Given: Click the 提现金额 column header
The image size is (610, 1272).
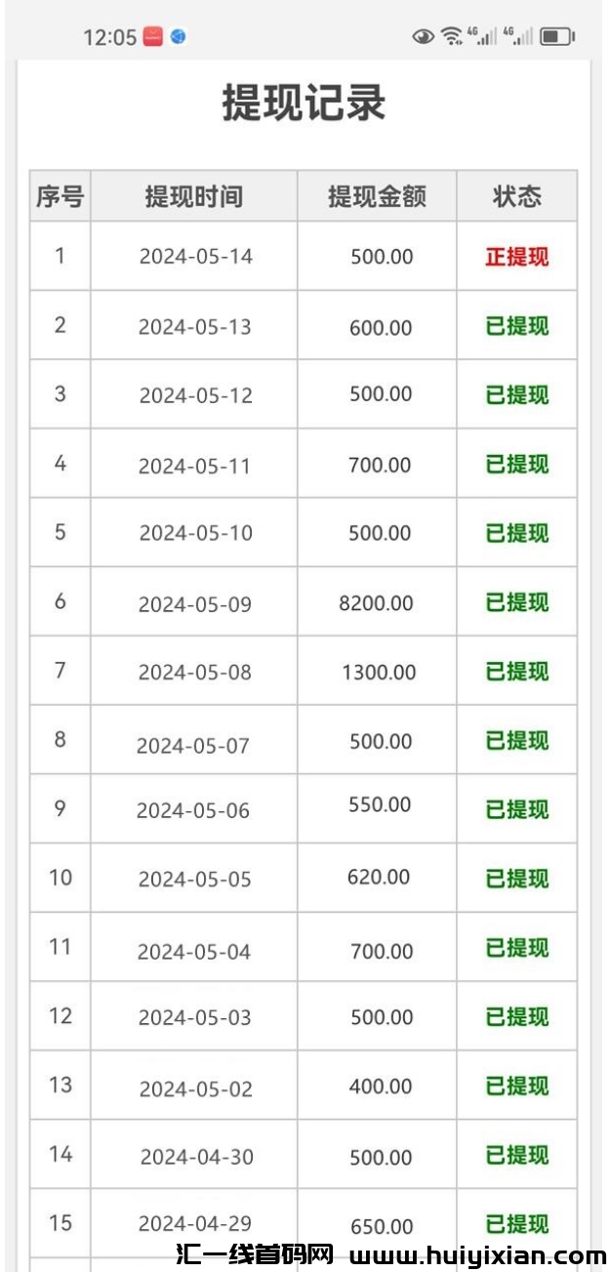Looking at the screenshot, I should 377,197.
